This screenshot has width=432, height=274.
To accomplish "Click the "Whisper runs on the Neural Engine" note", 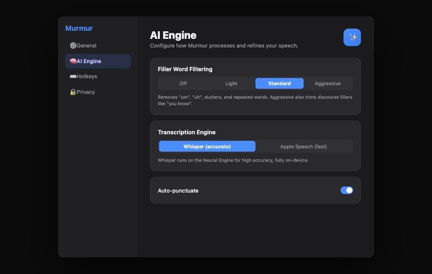I will tap(233, 160).
